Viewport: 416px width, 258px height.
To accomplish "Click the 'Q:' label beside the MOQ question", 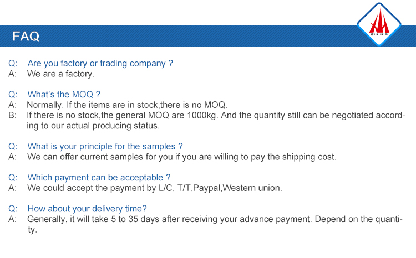I will pyautogui.click(x=12, y=95).
